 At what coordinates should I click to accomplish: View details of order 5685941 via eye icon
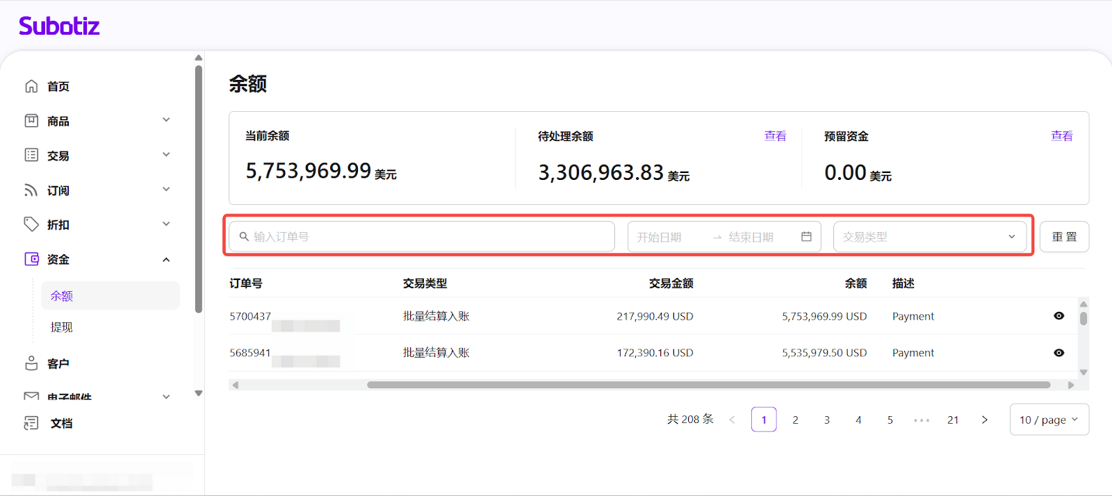point(1058,353)
